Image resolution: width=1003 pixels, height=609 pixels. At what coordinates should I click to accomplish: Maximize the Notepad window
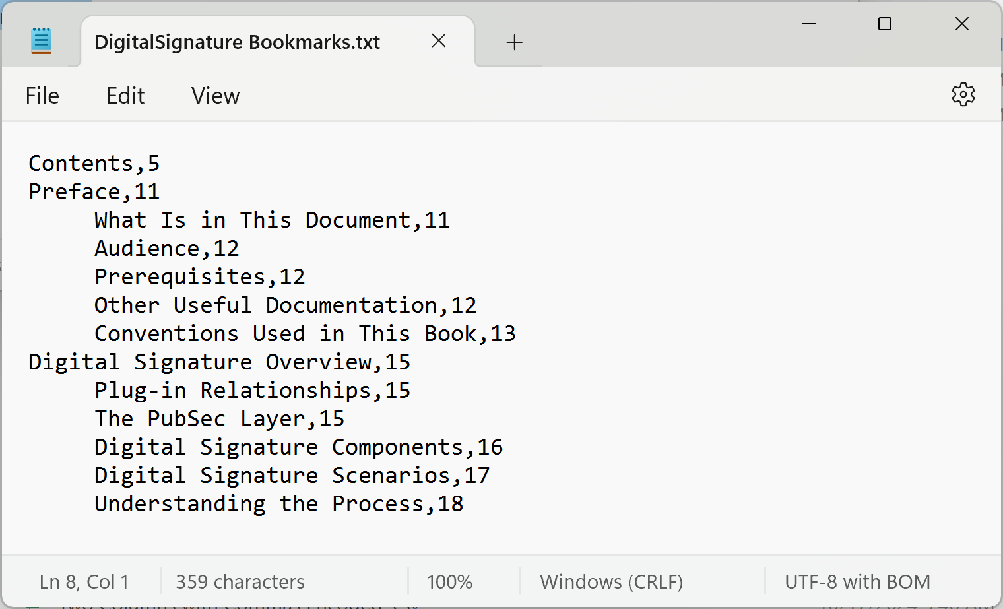pos(885,24)
